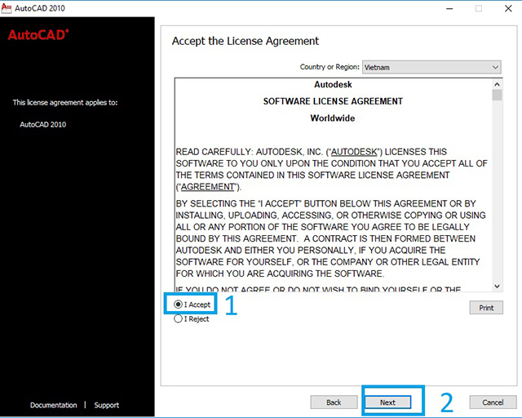Viewport: 522px width, 418px height.
Task: Click the AutoCAD 2010 title bar icon
Action: coord(7,8)
